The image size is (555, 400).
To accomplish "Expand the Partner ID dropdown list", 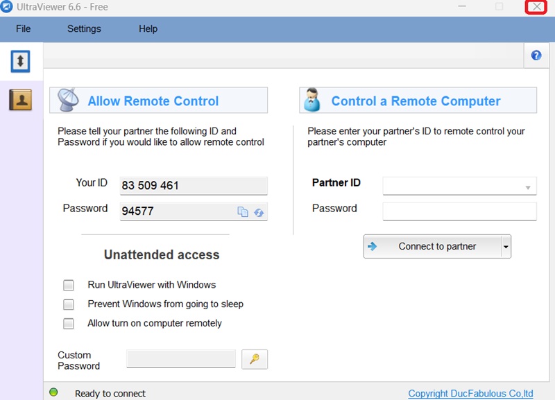I will pyautogui.click(x=529, y=186).
